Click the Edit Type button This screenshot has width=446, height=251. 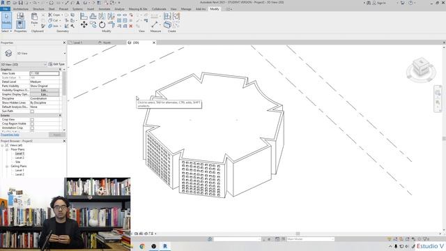[56, 64]
